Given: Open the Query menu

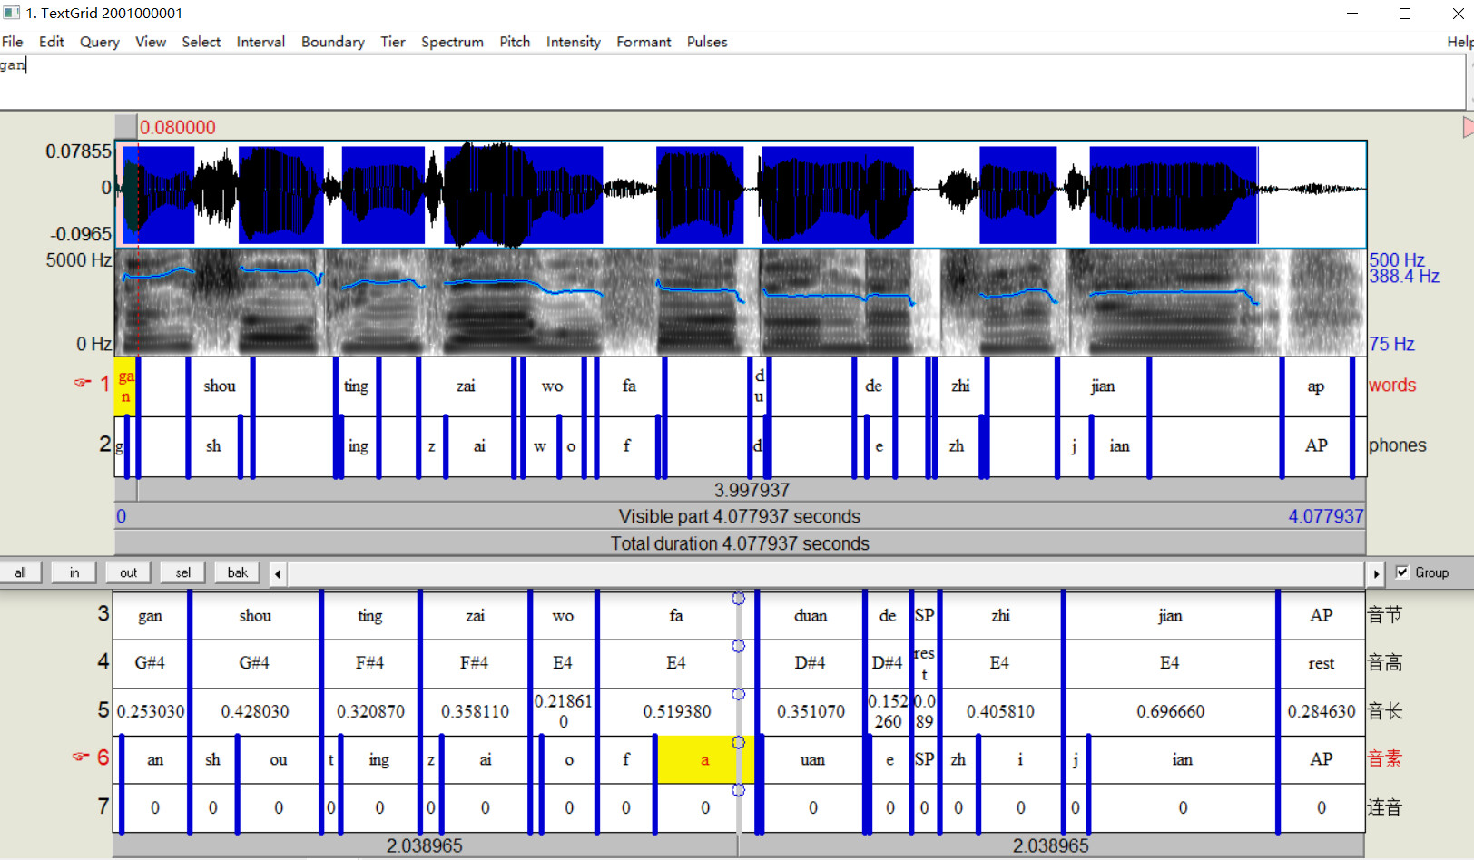Looking at the screenshot, I should coord(100,42).
